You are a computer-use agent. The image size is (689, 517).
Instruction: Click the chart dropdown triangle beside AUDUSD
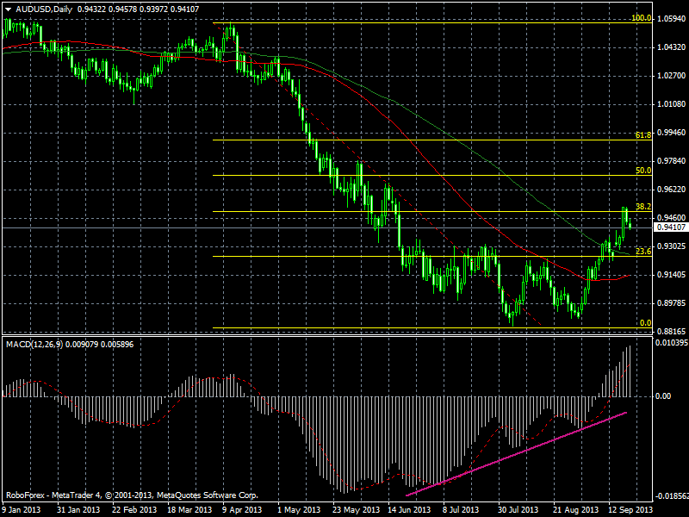[x=9, y=9]
